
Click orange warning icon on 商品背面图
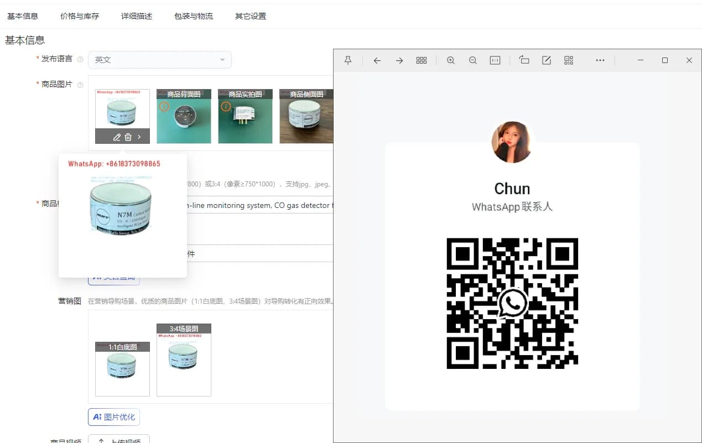pyautogui.click(x=164, y=106)
